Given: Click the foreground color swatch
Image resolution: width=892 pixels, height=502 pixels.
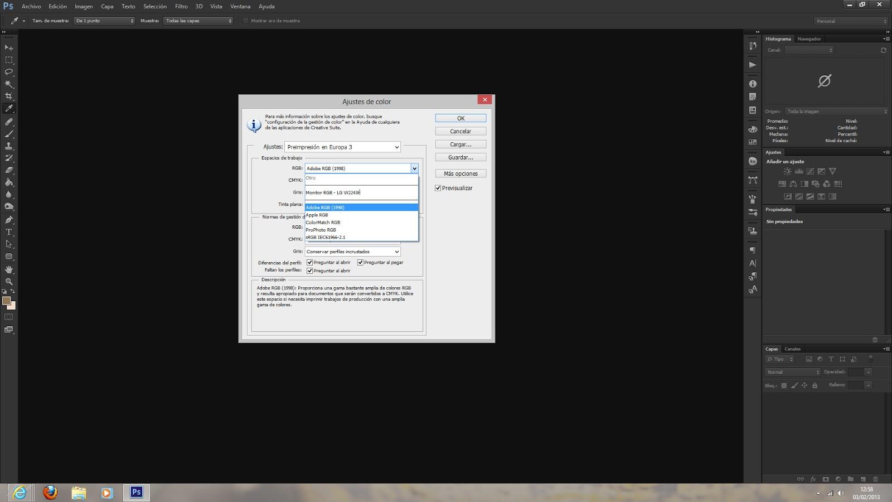Looking at the screenshot, I should click(6, 301).
